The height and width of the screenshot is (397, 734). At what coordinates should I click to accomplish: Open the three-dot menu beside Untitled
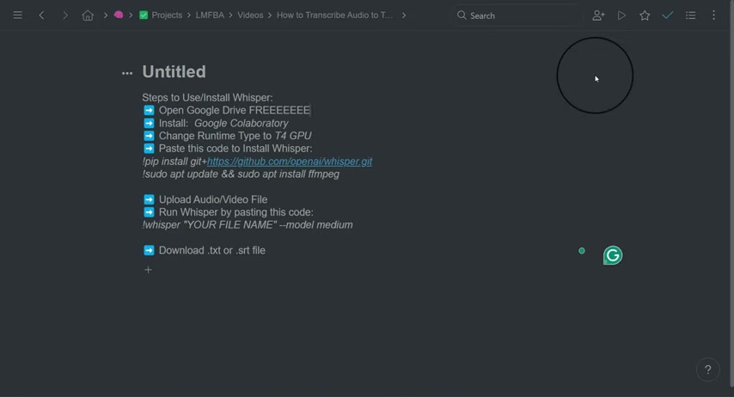(127, 73)
